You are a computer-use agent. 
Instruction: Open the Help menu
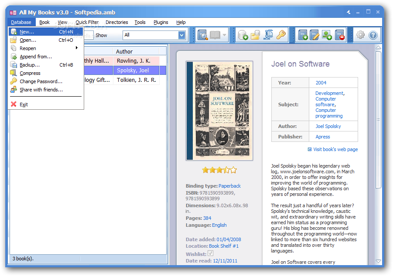(181, 22)
